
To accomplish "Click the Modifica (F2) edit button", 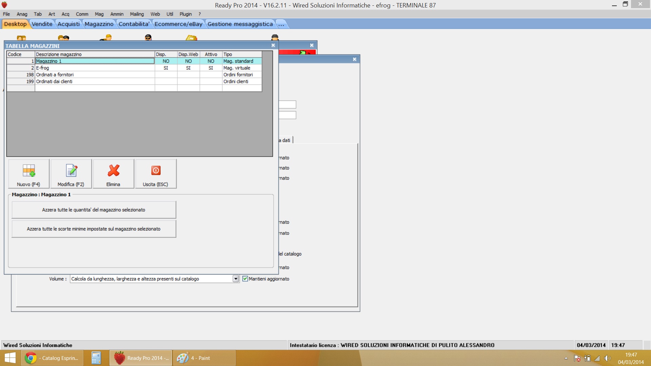I will point(71,174).
